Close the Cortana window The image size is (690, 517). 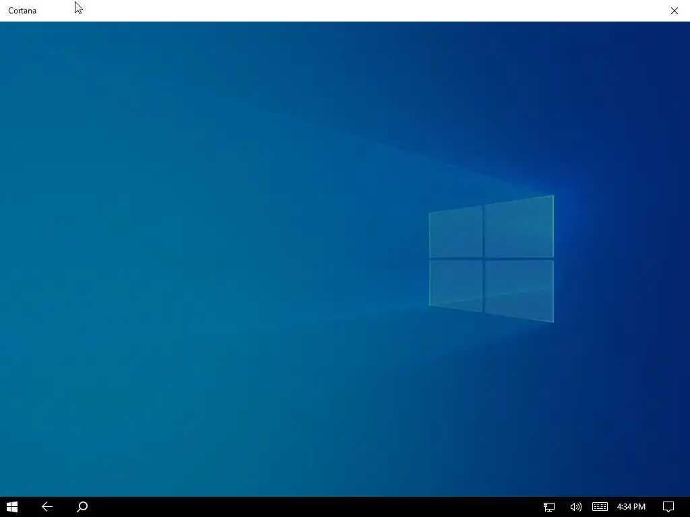[x=674, y=11]
